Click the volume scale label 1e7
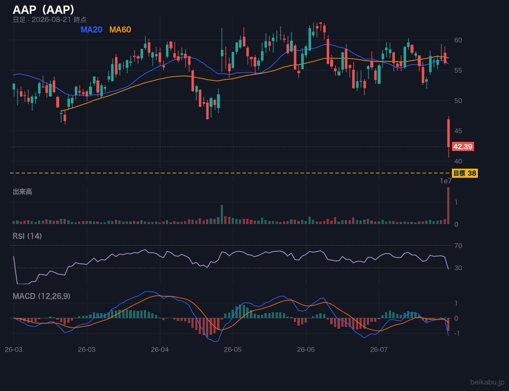 coord(446,181)
